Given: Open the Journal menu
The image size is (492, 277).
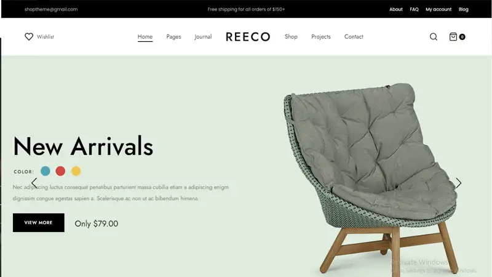Looking at the screenshot, I should click(203, 37).
